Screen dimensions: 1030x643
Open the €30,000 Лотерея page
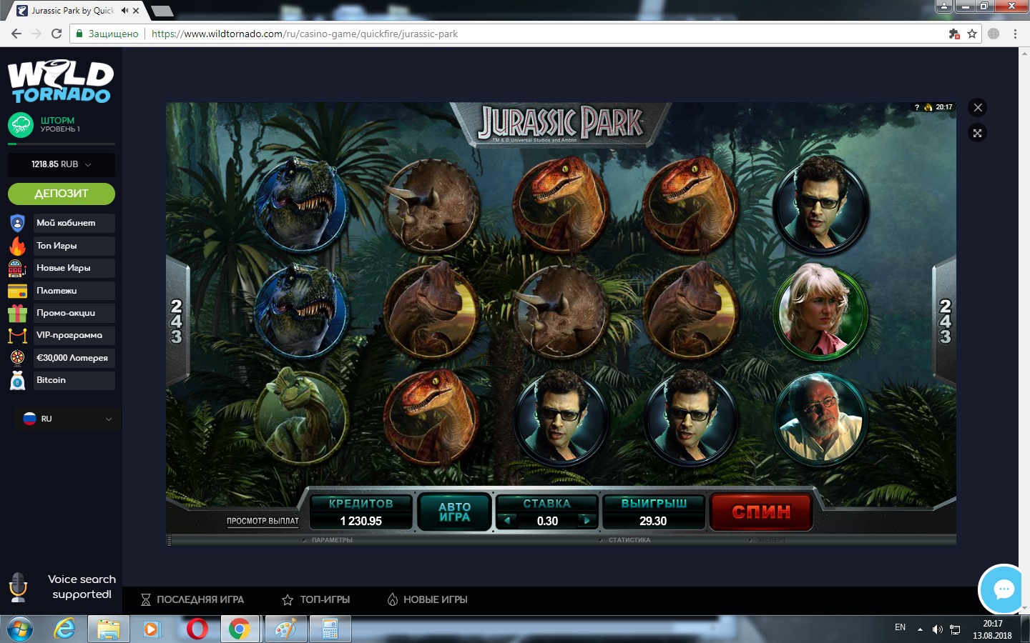(x=74, y=358)
